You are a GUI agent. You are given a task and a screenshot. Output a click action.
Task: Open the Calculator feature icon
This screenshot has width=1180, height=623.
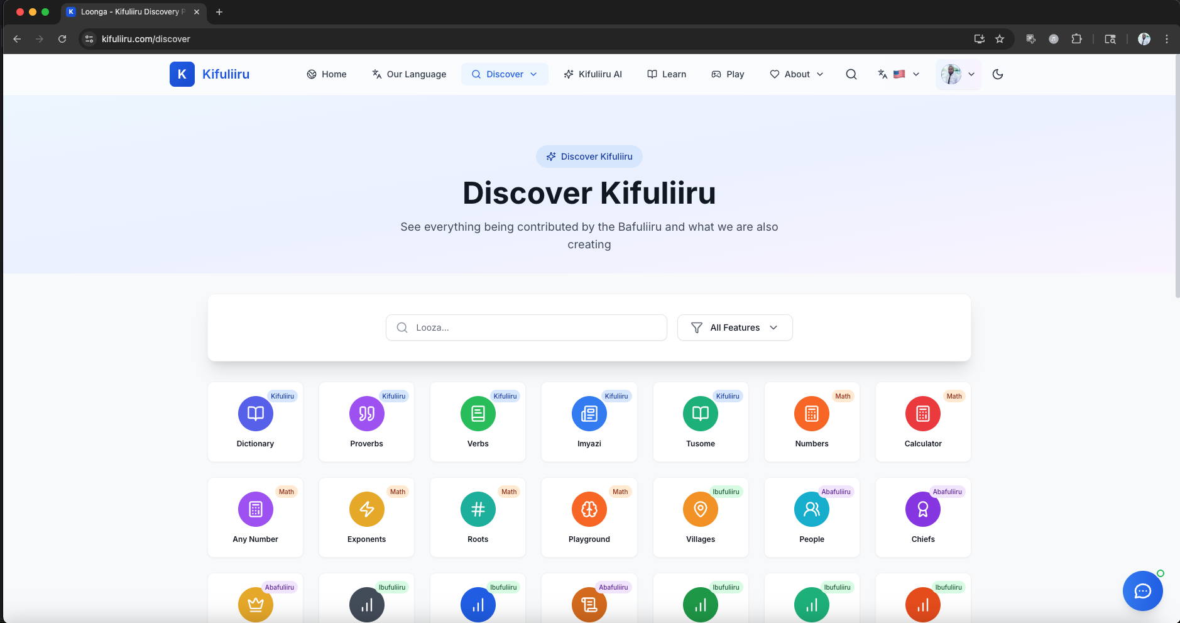point(922,414)
